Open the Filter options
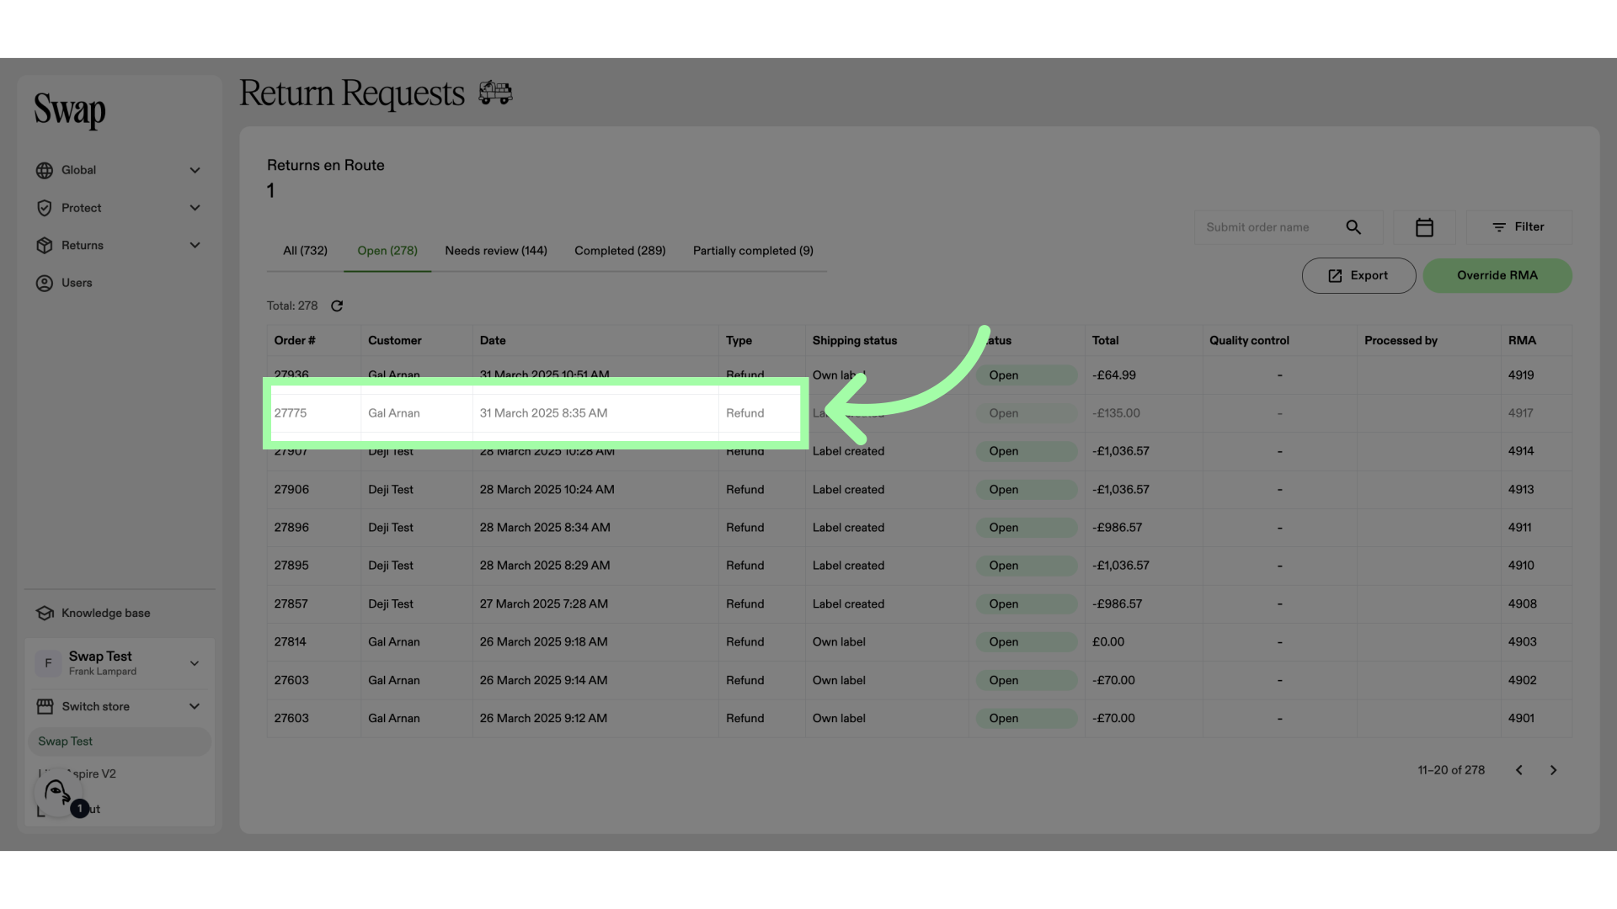Screen dimensions: 1617x909 coord(1518,227)
